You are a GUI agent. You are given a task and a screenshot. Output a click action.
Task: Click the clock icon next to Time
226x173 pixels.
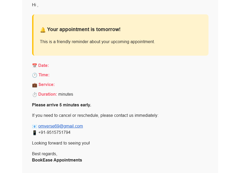(35, 75)
